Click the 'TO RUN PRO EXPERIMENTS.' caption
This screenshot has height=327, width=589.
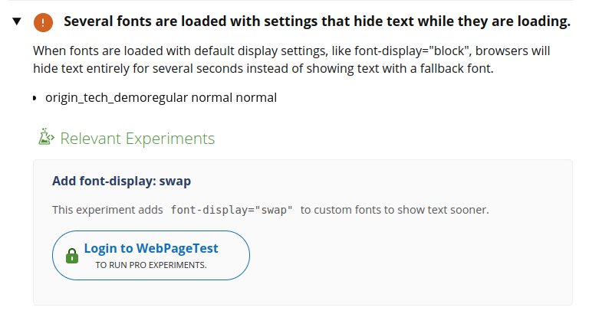(x=151, y=265)
